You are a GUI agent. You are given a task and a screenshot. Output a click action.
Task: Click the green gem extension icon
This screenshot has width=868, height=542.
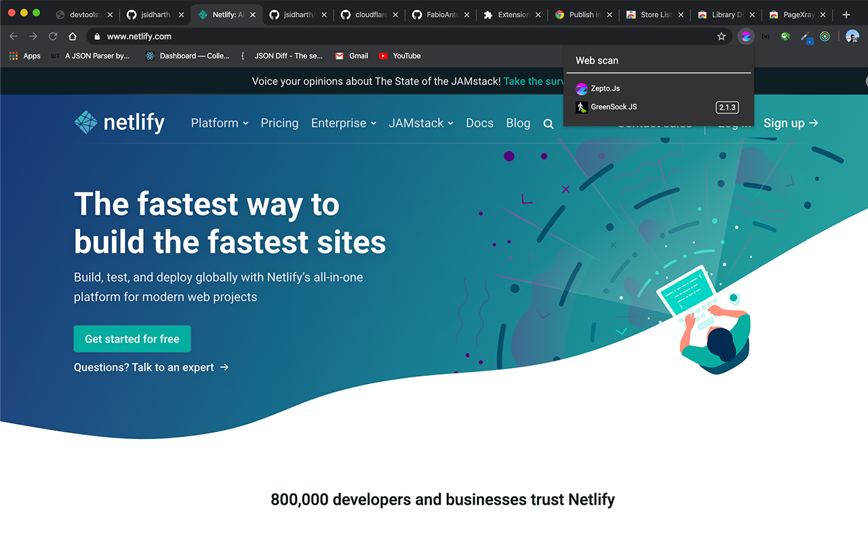(785, 37)
